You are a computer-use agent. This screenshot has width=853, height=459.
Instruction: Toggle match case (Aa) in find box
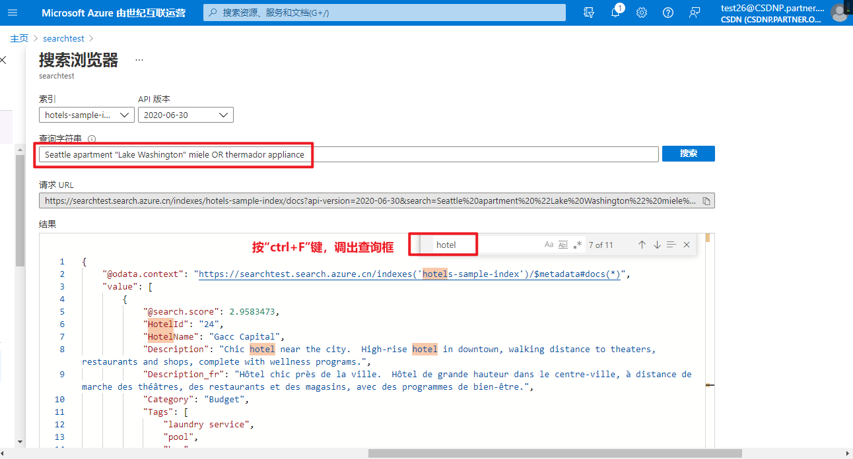549,245
